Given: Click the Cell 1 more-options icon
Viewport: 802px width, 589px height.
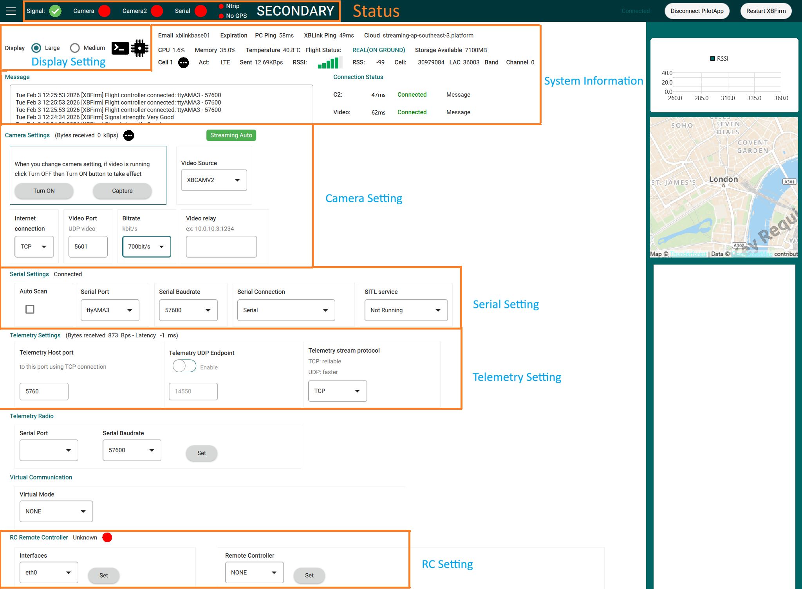Looking at the screenshot, I should click(183, 63).
